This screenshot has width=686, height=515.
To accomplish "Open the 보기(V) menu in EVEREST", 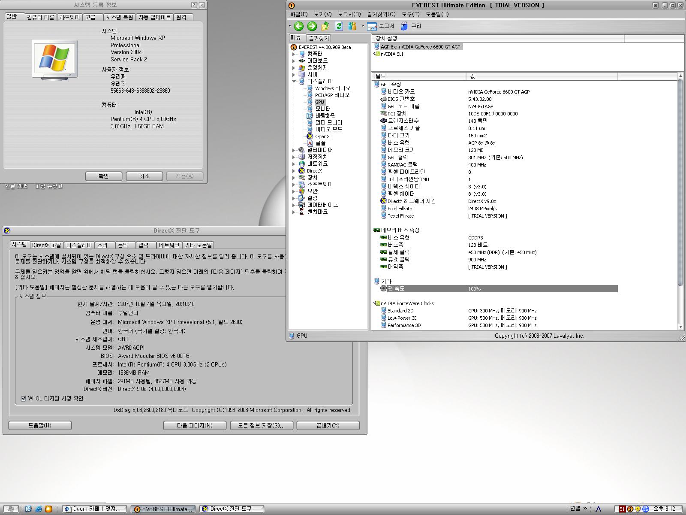I will click(322, 15).
